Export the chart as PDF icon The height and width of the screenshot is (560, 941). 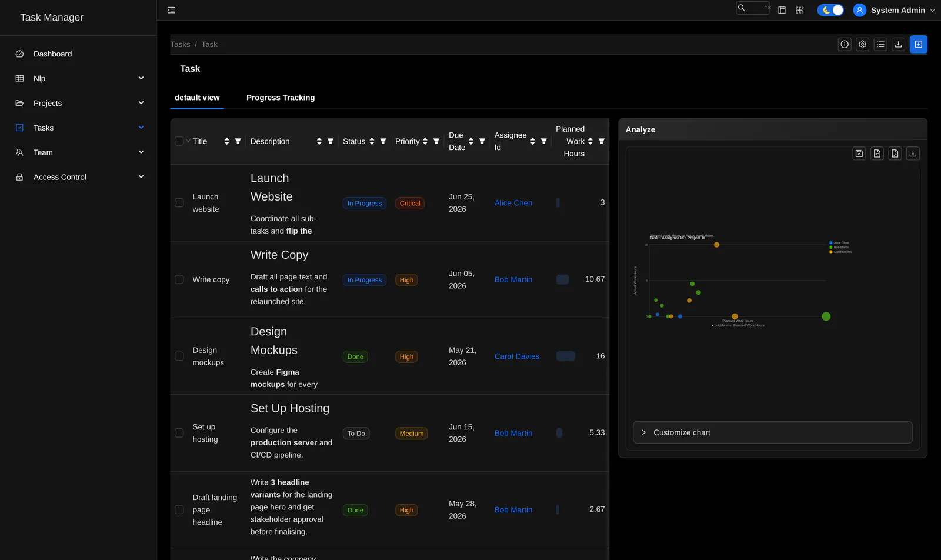pyautogui.click(x=895, y=154)
